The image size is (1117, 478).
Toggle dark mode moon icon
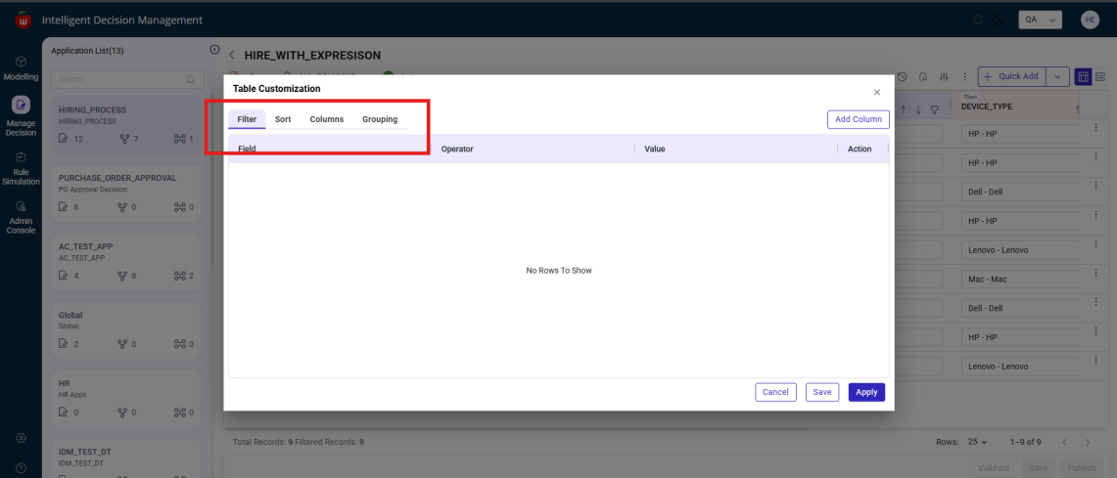pyautogui.click(x=998, y=20)
